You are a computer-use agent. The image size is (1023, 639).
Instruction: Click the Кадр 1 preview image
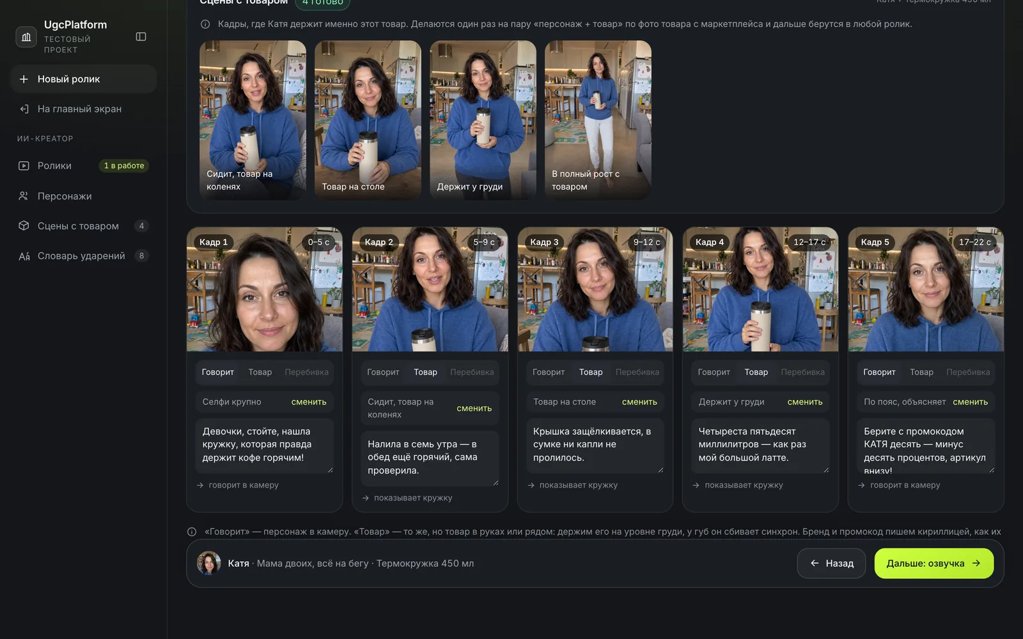(264, 289)
